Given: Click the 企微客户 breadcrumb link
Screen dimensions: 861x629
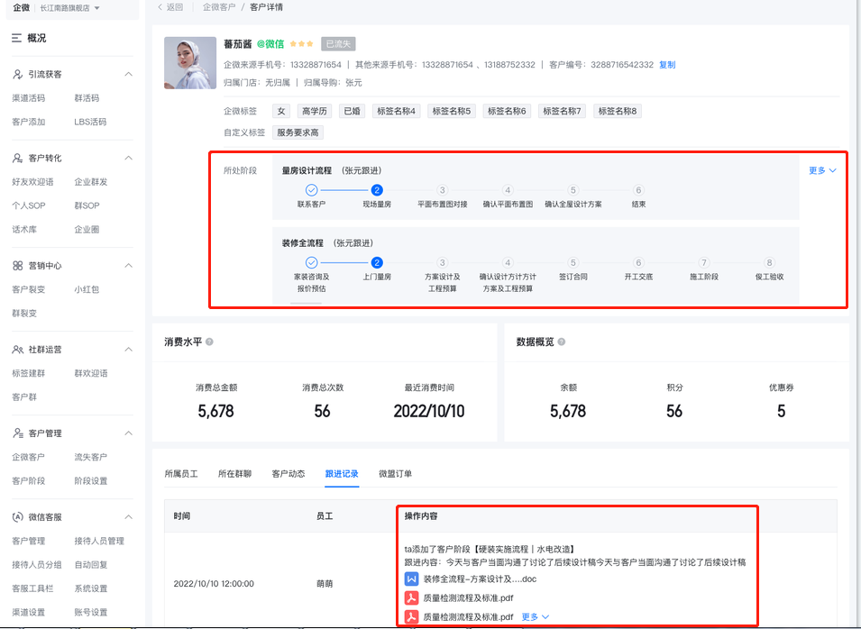Looking at the screenshot, I should point(218,7).
